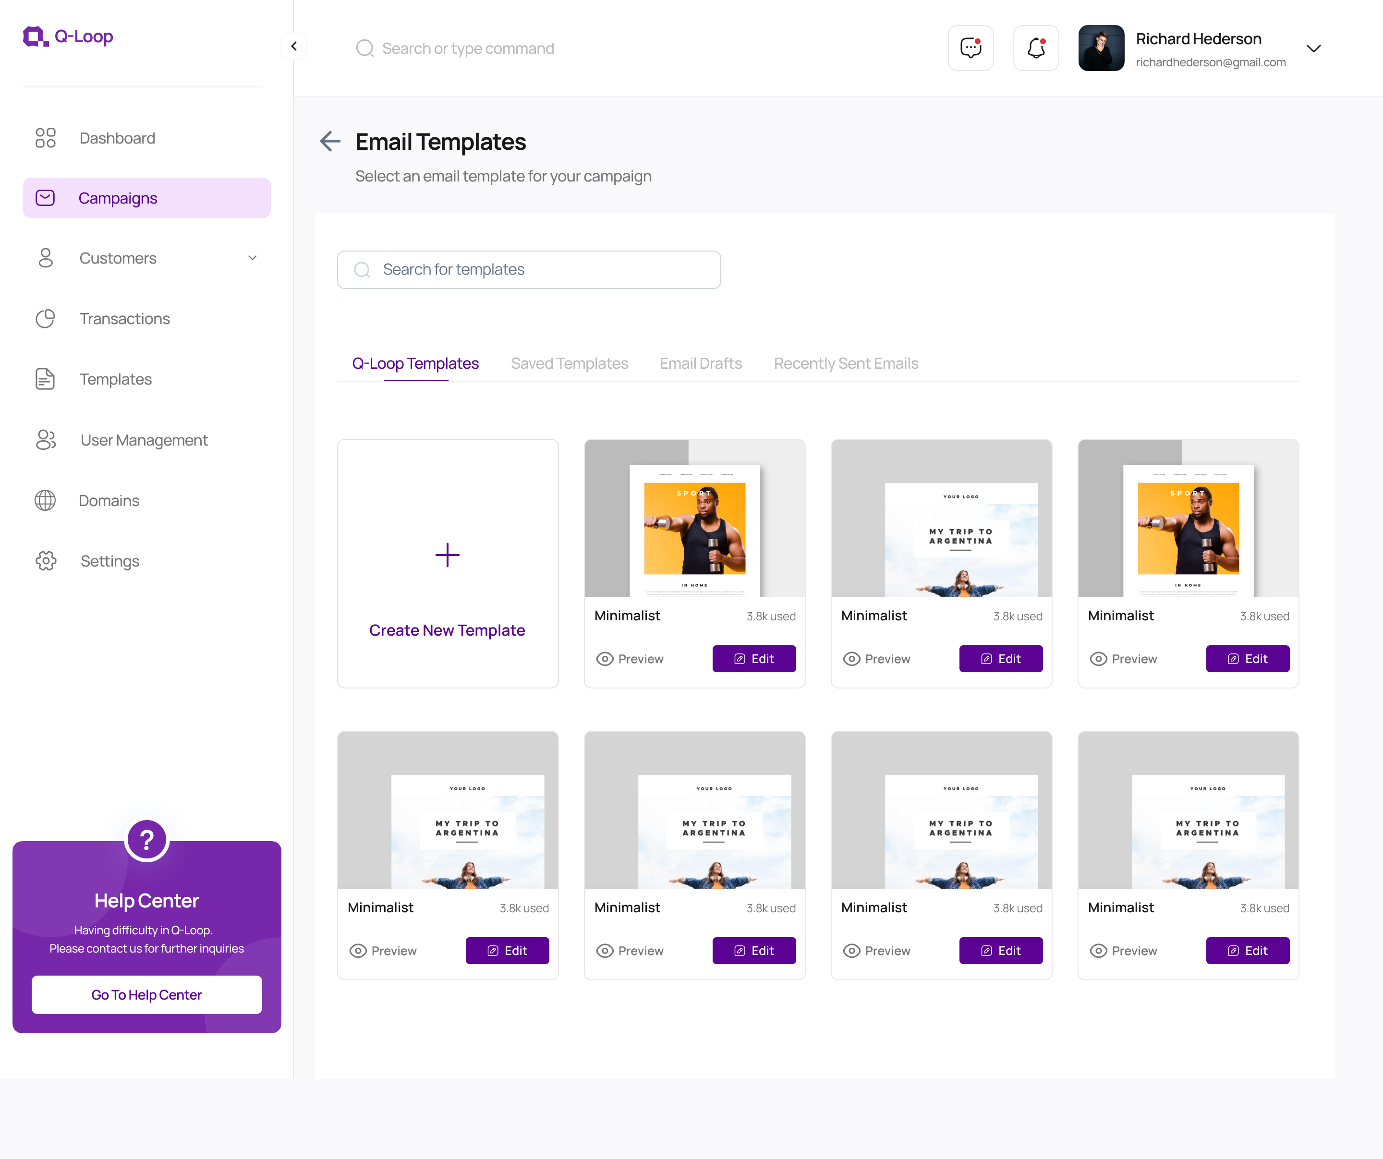
Task: Preview the third template in the bottom row
Action: [876, 950]
